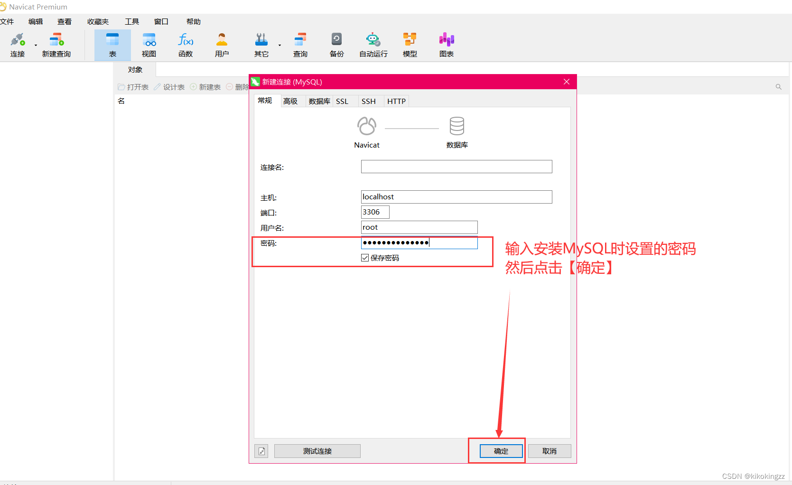Switch to the 数据库 tab
This screenshot has height=485, width=792.
pos(319,101)
